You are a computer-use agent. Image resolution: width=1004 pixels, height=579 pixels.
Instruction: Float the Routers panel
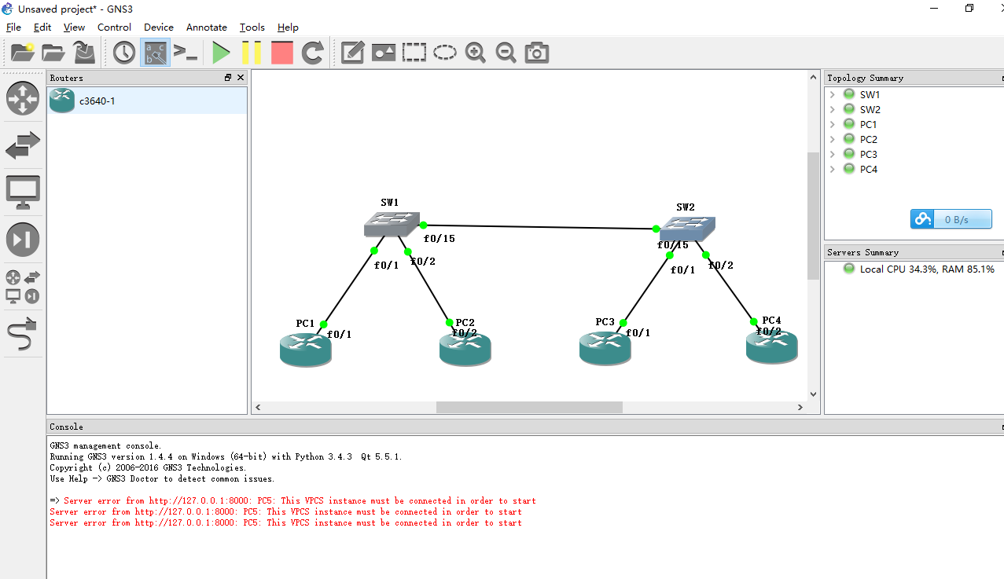click(x=228, y=78)
